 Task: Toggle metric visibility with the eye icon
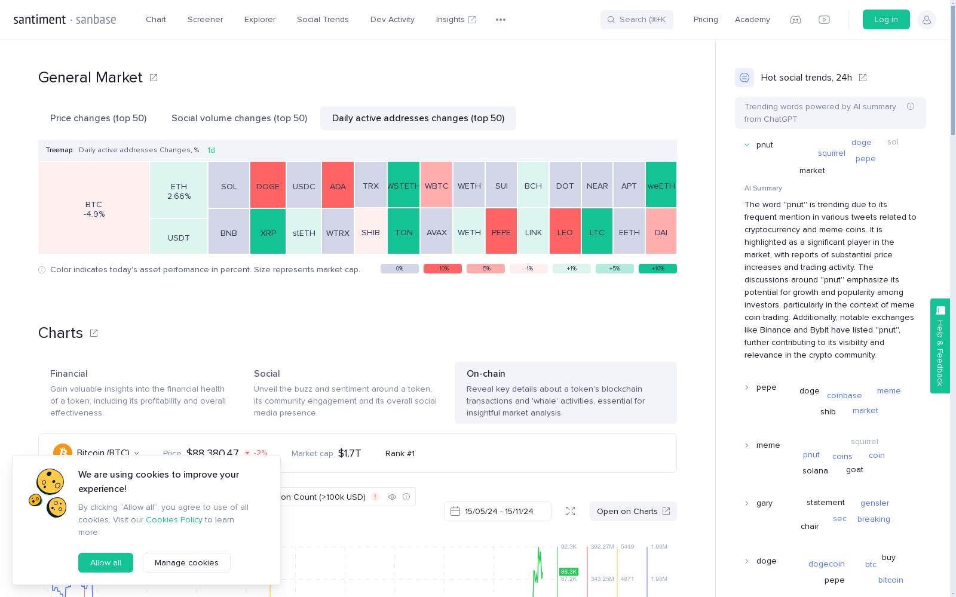[x=392, y=497]
